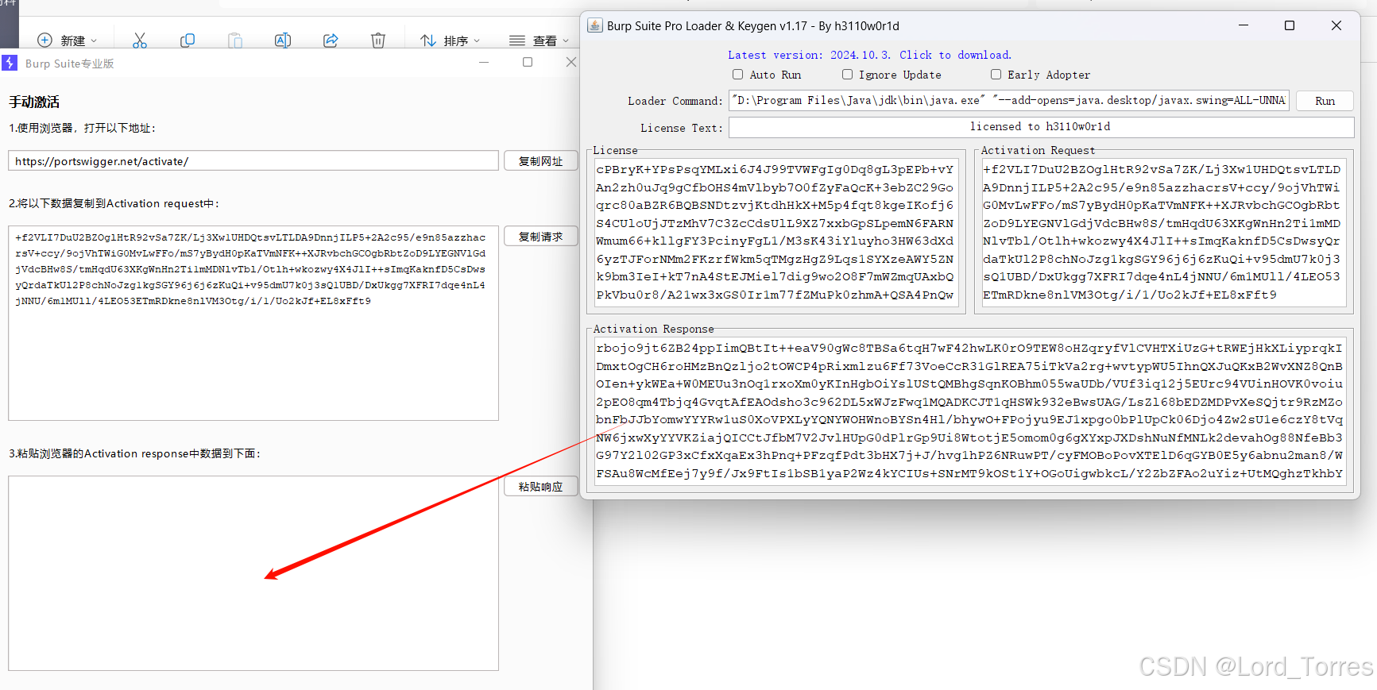Click the Burp activation request data box
Viewport: 1377px width, 690px height.
(253, 323)
